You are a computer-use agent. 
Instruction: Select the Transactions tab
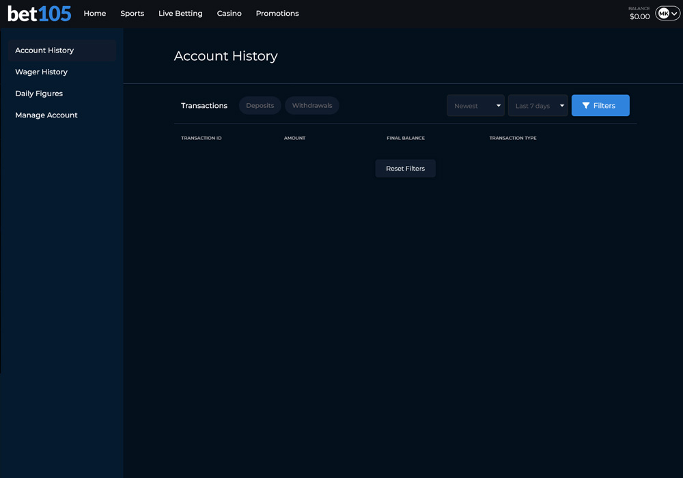point(204,106)
